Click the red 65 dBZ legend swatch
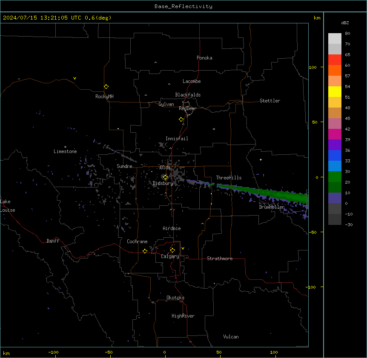 coord(335,60)
